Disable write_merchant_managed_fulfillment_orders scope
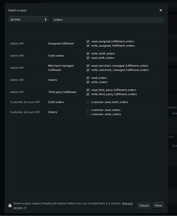The image size is (177, 216). pos(88,70)
